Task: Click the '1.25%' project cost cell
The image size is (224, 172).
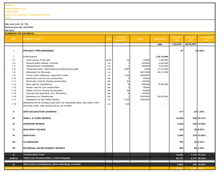Action: pos(201,112)
